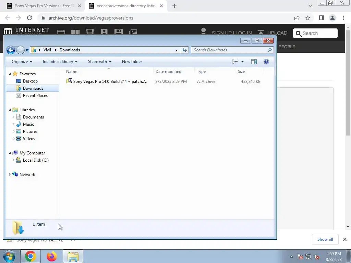Collapse the Favorites group
This screenshot has width=351, height=263.
point(10,74)
